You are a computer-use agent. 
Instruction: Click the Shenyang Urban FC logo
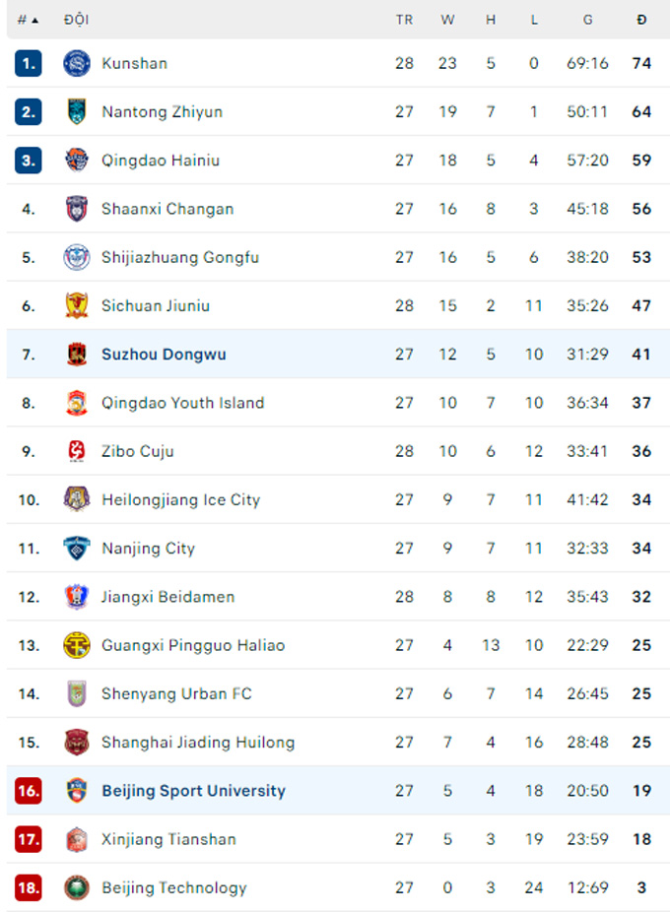coord(76,693)
